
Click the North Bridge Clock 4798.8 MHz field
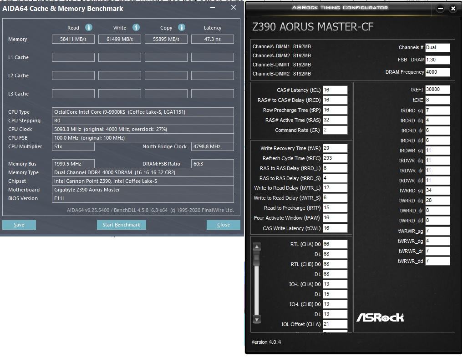point(213,146)
